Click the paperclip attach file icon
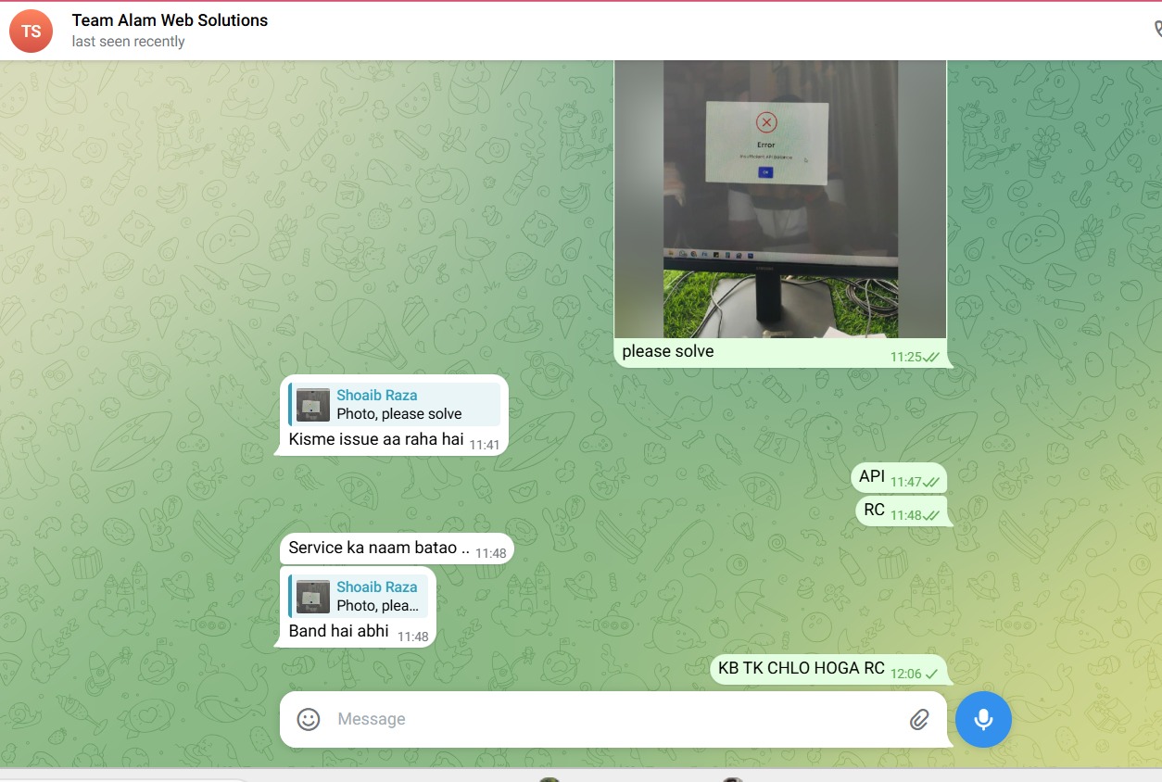 click(918, 719)
